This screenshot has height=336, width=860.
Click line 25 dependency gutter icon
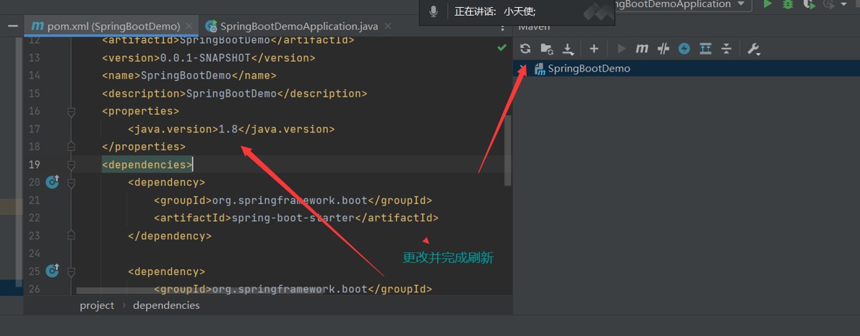(x=52, y=272)
